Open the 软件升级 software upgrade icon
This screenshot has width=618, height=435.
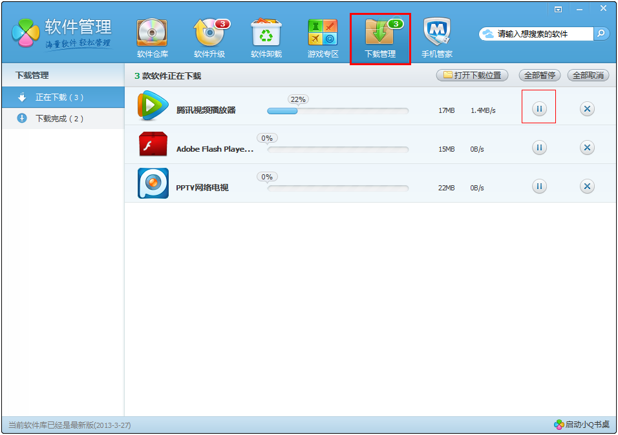click(209, 34)
